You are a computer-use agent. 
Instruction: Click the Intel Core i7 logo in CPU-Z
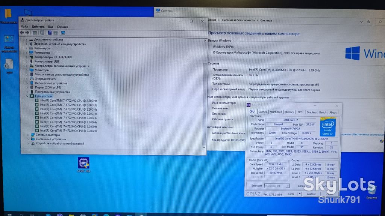(328, 127)
